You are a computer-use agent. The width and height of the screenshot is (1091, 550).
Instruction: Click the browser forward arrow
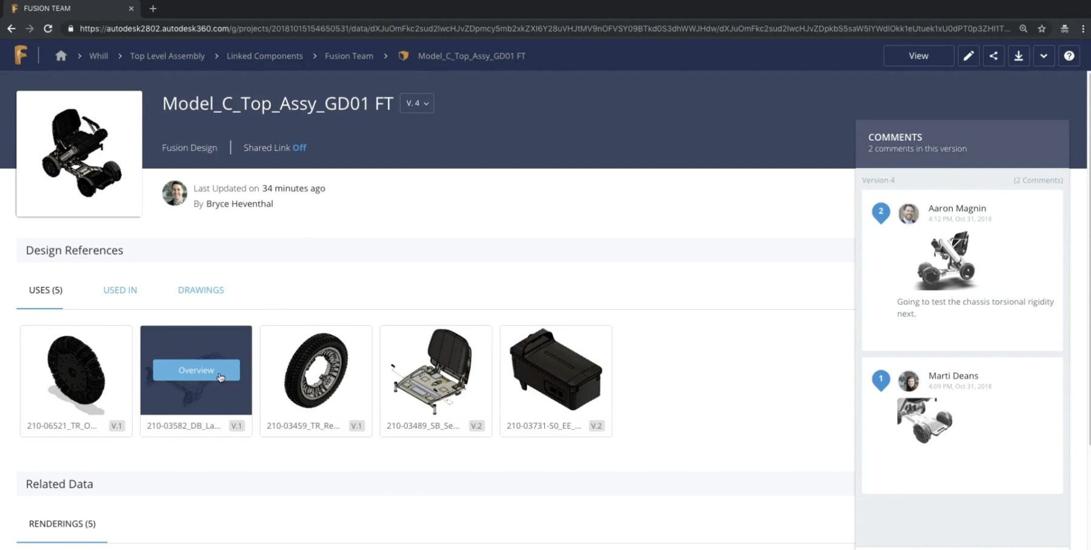[x=29, y=29]
